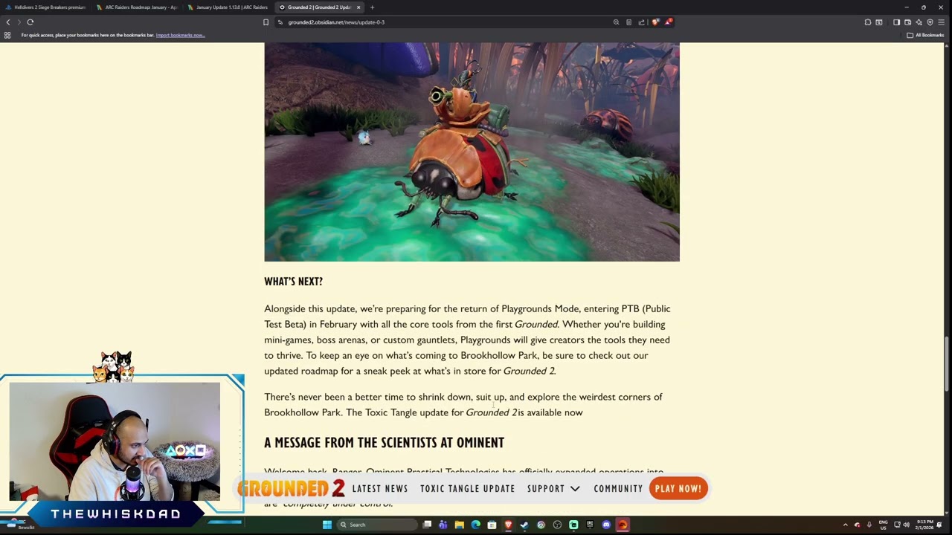Click the Windows taskbar Search box

tap(377, 525)
